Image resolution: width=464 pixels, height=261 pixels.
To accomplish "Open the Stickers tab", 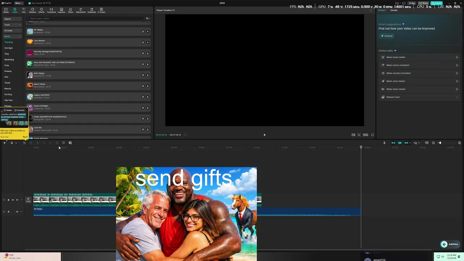I will (x=32, y=10).
